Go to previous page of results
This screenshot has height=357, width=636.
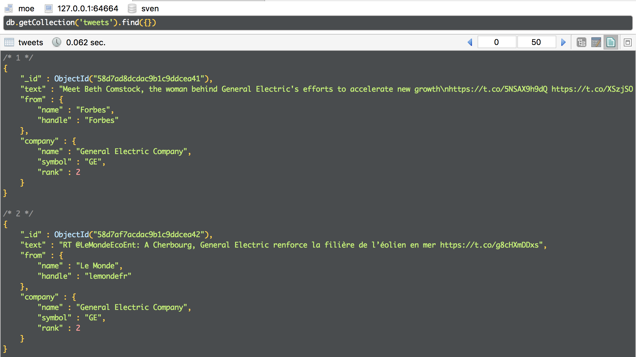point(470,42)
